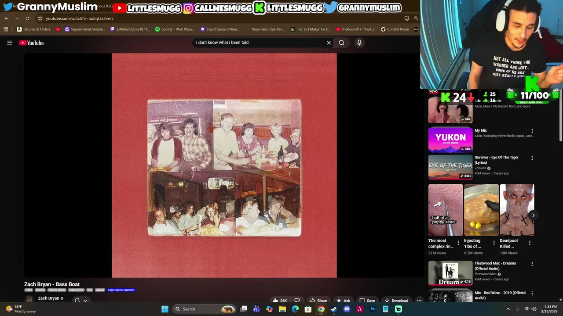Open Discord from the taskbar
The width and height of the screenshot is (563, 316).
point(347,309)
